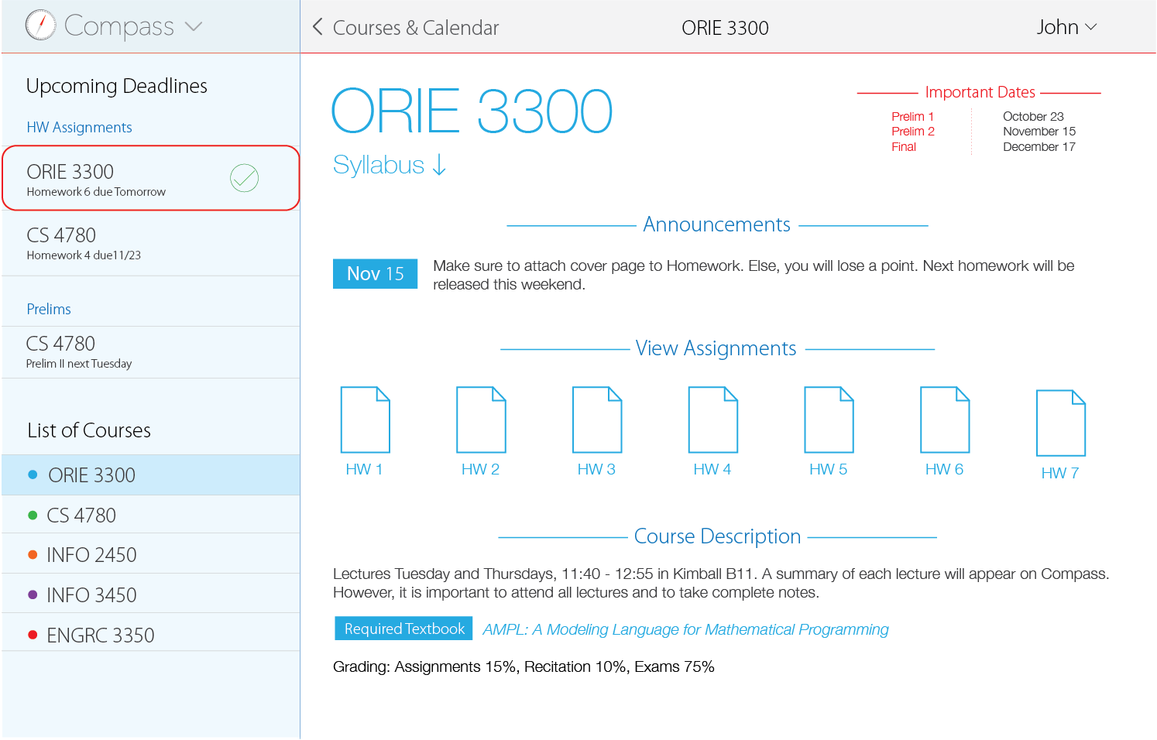Click the orange dot beside INFO 2450
This screenshot has width=1157, height=740.
coord(33,554)
